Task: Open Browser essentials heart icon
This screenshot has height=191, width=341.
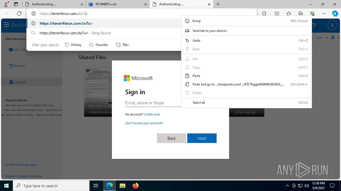Action: tap(312, 14)
